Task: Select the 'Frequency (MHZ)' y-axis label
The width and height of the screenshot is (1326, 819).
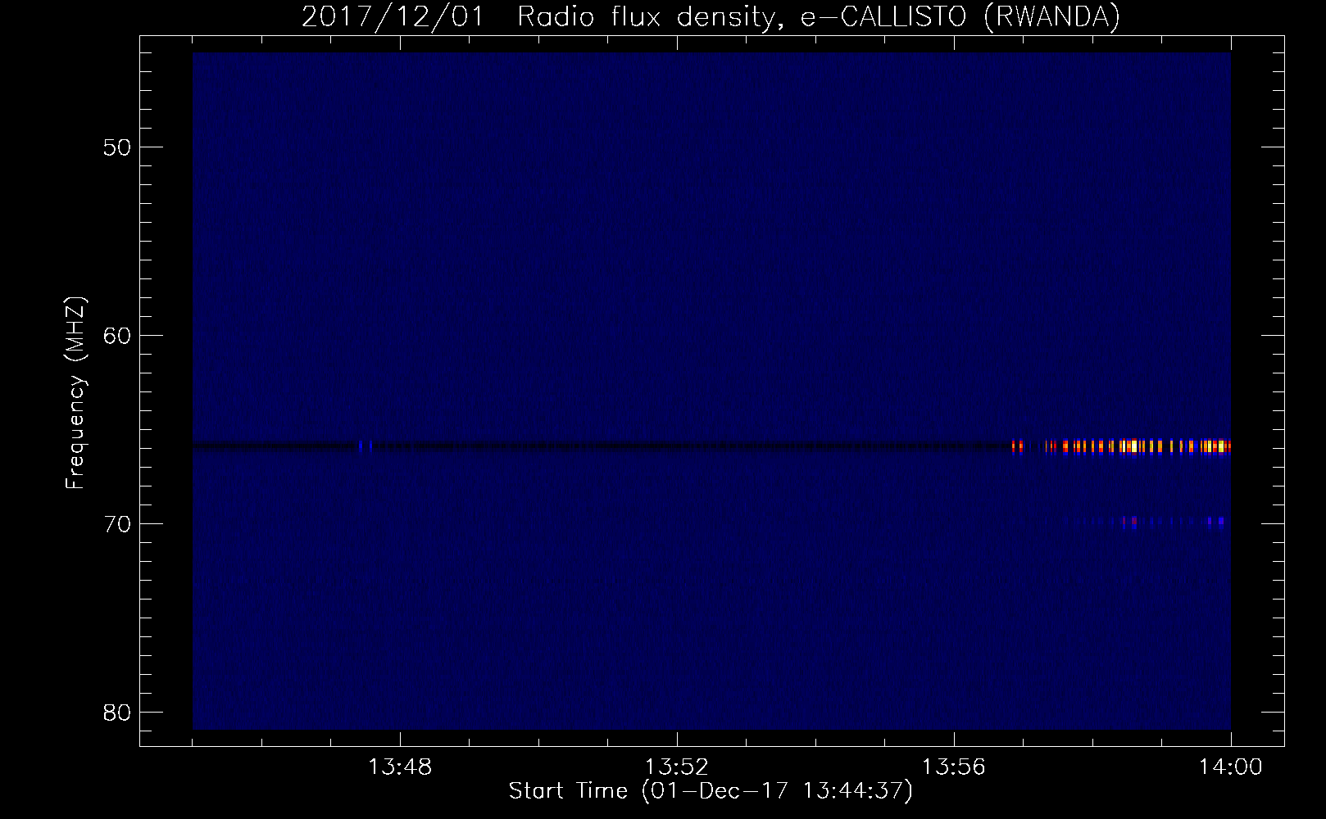Action: 75,393
